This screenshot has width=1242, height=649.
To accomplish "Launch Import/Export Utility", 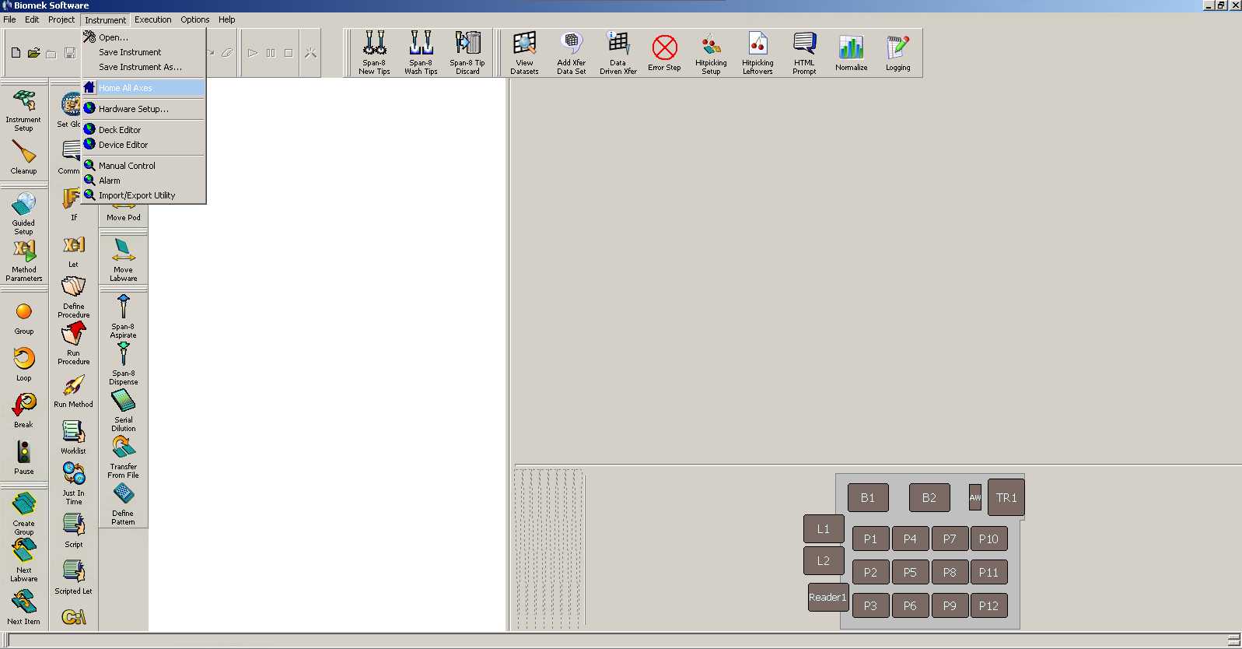I will pos(143,195).
